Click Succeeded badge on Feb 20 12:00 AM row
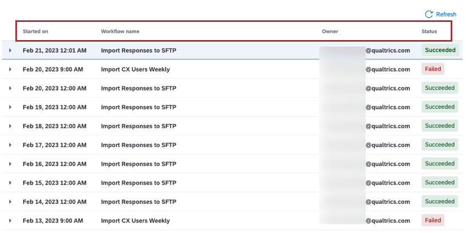 [x=440, y=88]
